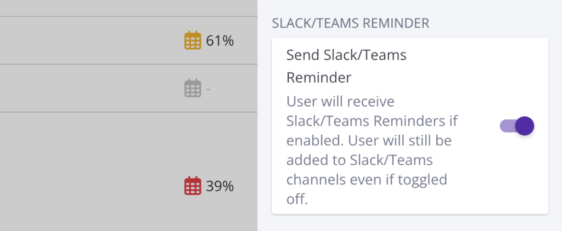Click the dash value next to gray calendar
This screenshot has width=562, height=231.
[208, 88]
